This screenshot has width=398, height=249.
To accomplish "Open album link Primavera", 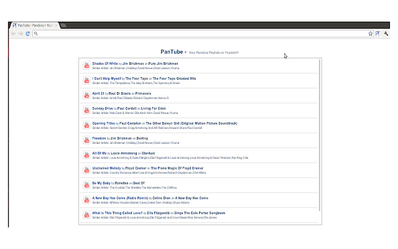I will pos(143,93).
